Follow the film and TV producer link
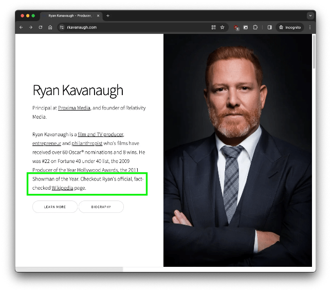Viewport: 331px width, 292px height. pos(101,134)
